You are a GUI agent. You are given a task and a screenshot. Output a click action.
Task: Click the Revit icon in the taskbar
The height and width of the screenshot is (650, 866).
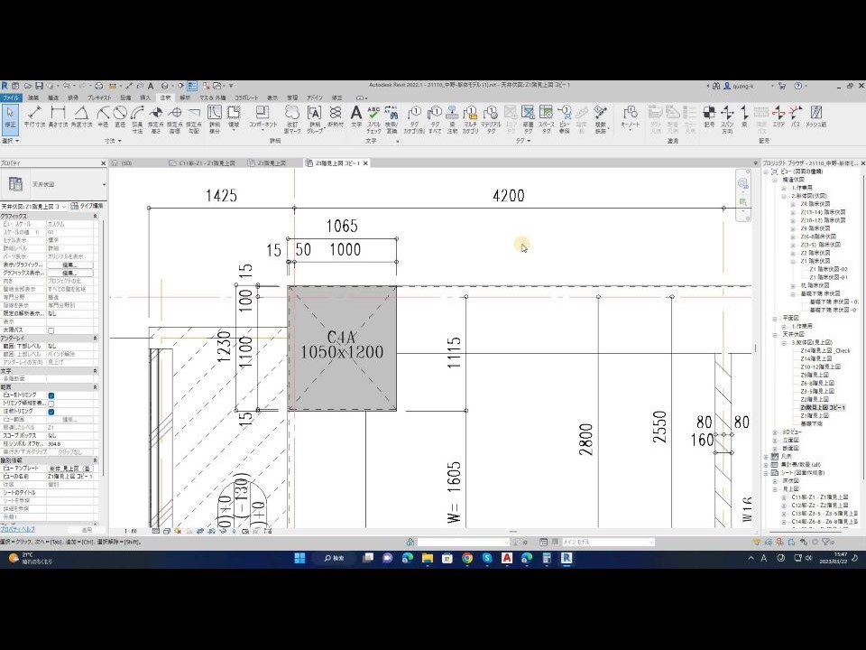click(x=567, y=558)
